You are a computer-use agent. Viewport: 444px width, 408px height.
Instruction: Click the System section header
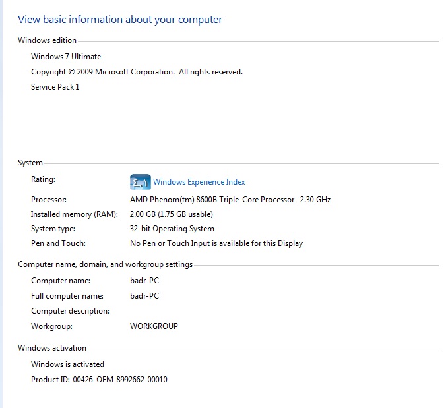coord(30,163)
